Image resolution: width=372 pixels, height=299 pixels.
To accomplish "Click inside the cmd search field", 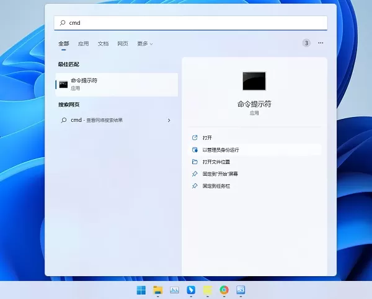I will (x=191, y=23).
